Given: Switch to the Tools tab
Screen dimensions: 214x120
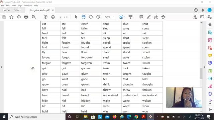Looking at the screenshot, I should [x=17, y=10].
